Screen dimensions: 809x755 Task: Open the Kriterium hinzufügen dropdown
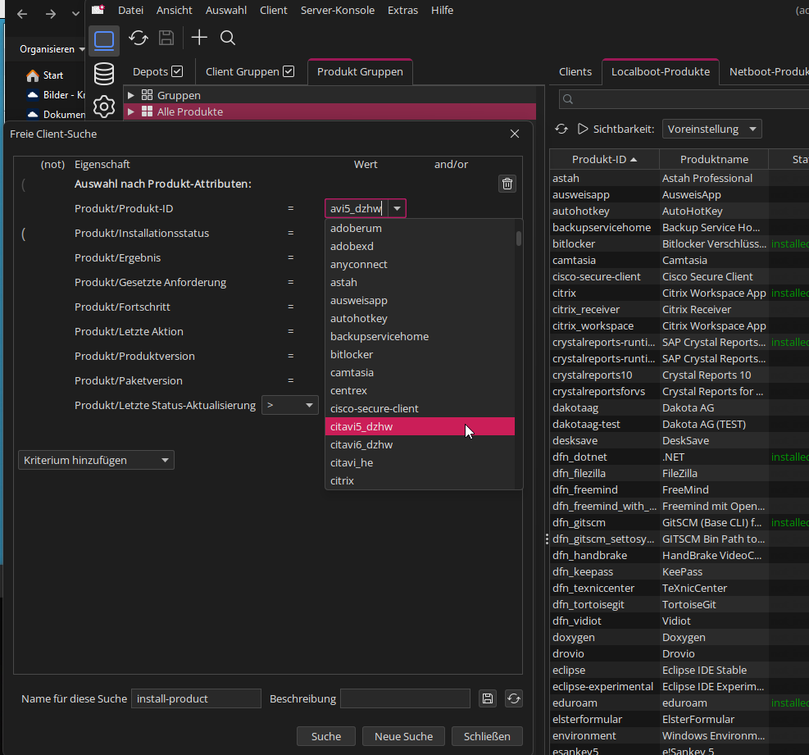pyautogui.click(x=96, y=460)
